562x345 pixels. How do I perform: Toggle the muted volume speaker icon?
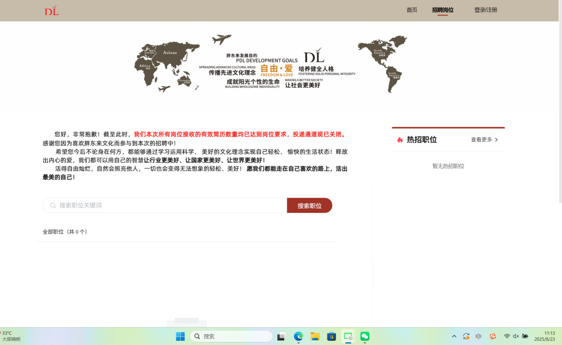pos(516,337)
